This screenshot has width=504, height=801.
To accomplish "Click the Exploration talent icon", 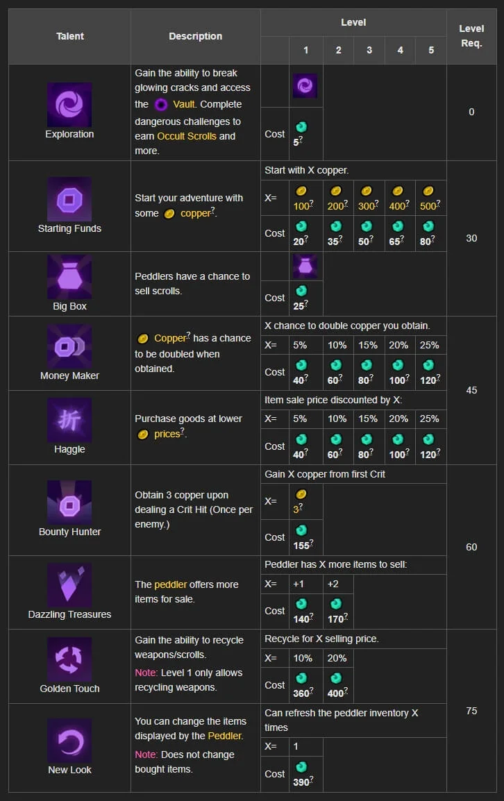I will click(x=69, y=105).
